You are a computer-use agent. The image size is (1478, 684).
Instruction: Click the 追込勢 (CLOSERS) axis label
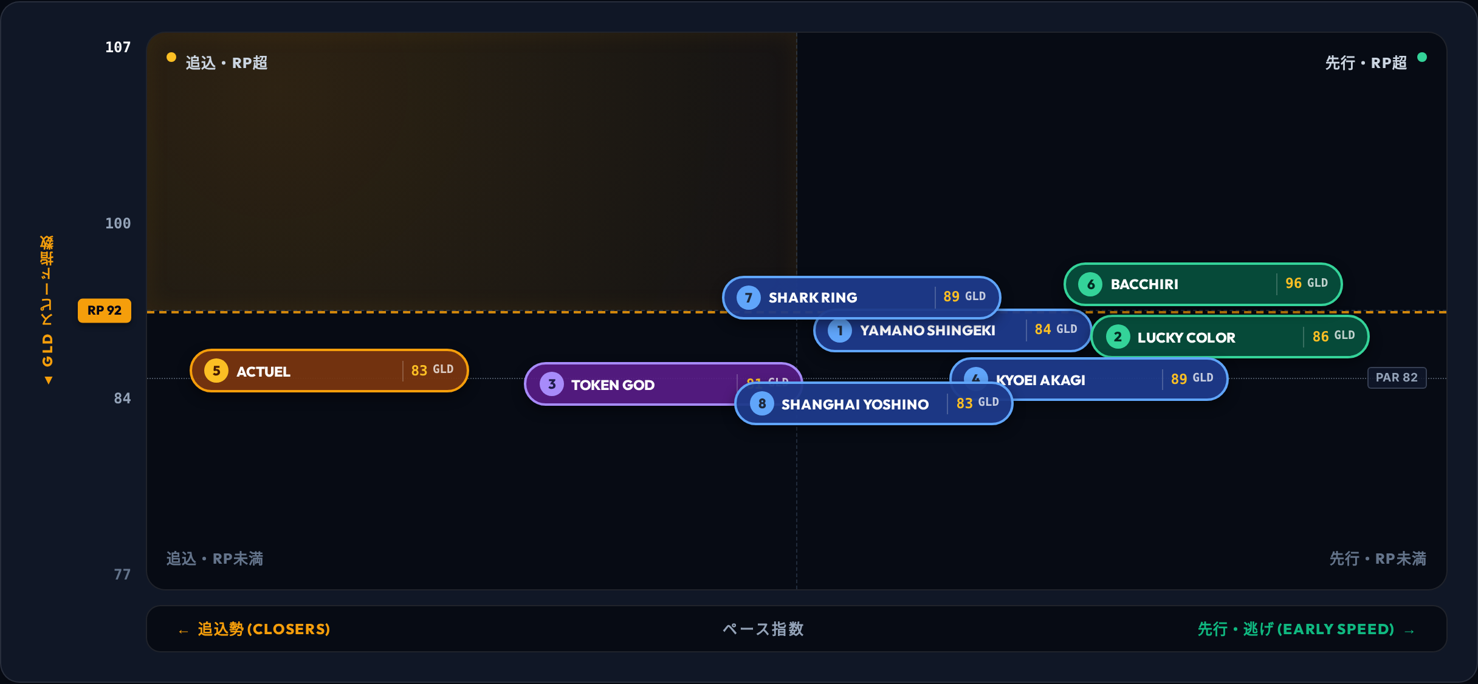click(264, 629)
